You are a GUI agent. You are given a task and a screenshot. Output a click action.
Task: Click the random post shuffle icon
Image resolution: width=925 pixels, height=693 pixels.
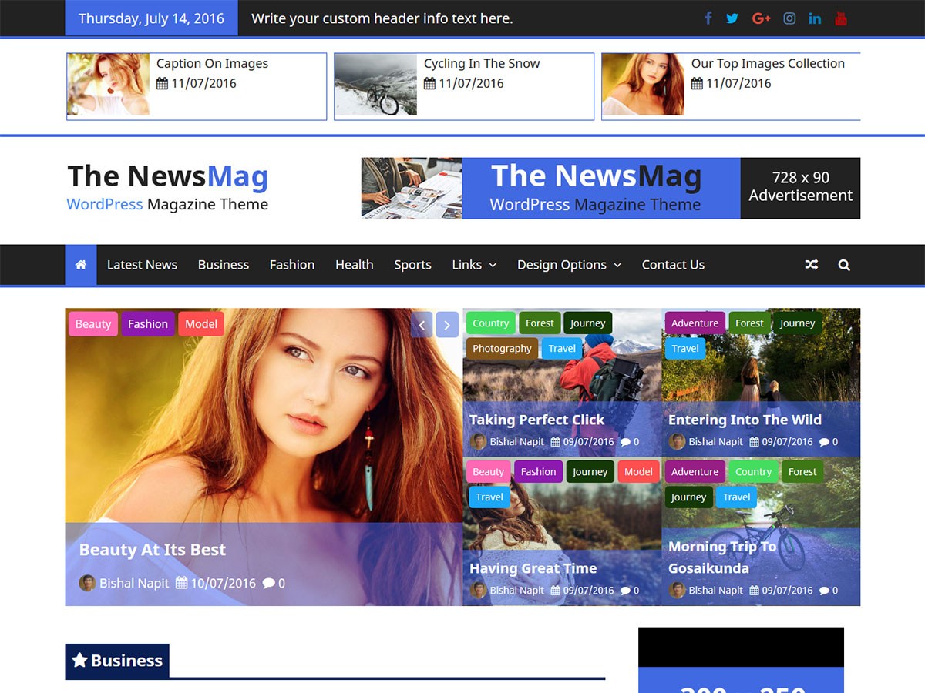point(811,265)
